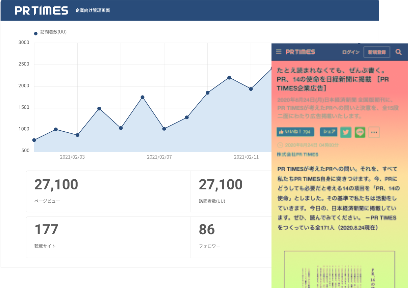
Task: Select the 企業向け管理画面 header item
Action: pos(92,10)
